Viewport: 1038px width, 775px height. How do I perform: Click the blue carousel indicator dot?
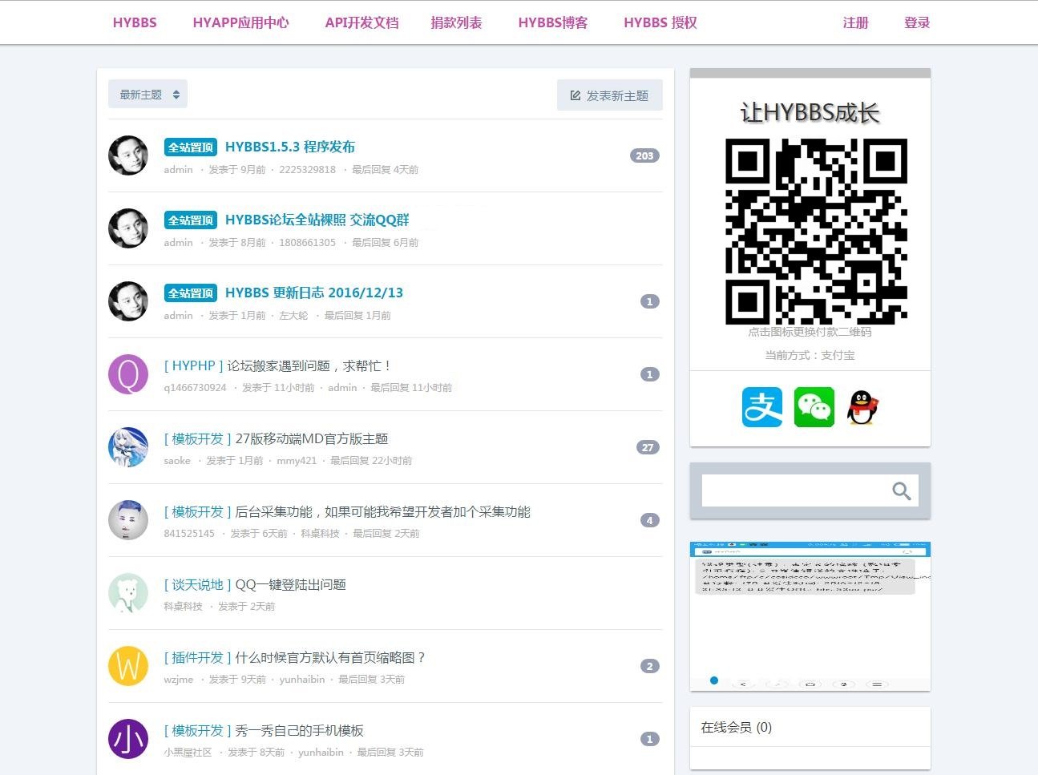714,680
